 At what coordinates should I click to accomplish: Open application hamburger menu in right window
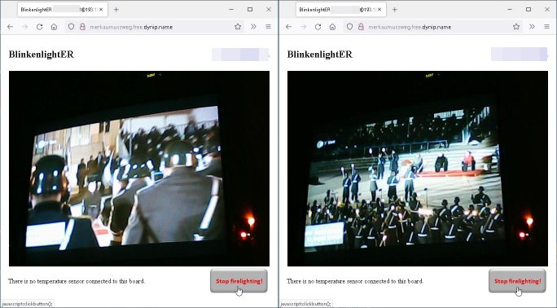point(546,27)
